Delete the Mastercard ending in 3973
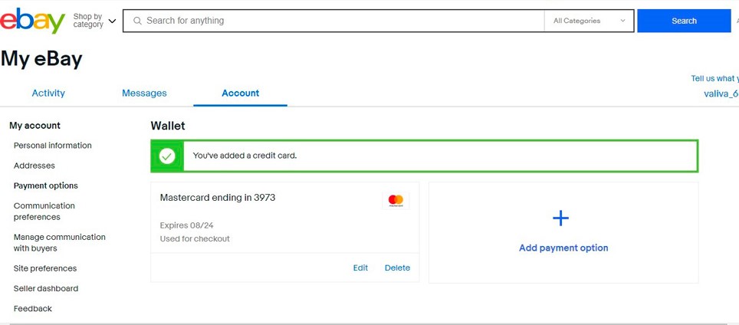 397,268
